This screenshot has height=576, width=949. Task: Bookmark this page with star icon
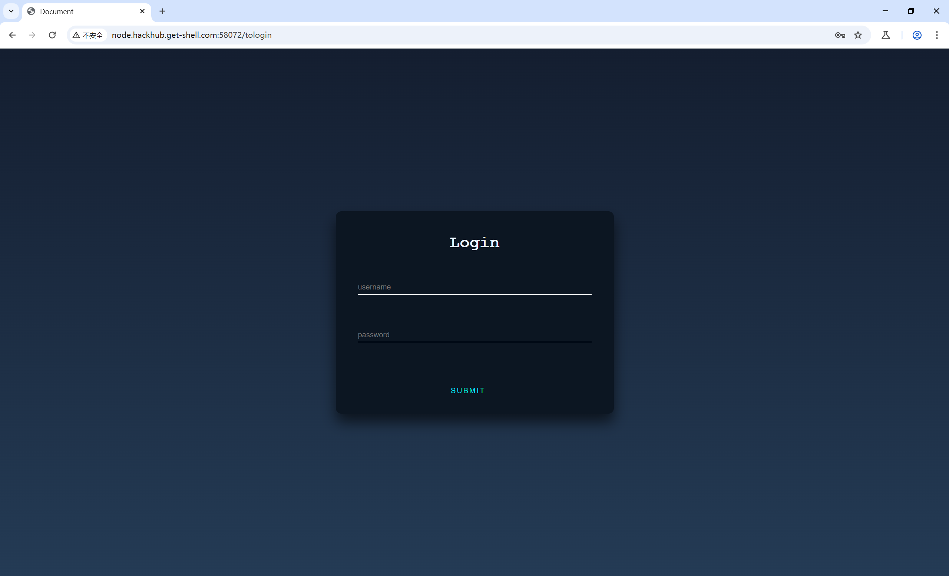pyautogui.click(x=858, y=35)
